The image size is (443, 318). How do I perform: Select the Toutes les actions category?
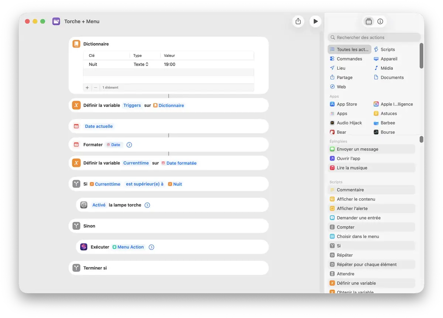[349, 49]
